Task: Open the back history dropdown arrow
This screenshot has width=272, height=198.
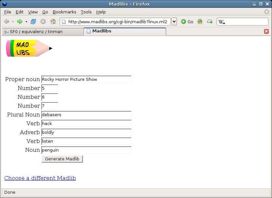Action: (x=13, y=22)
